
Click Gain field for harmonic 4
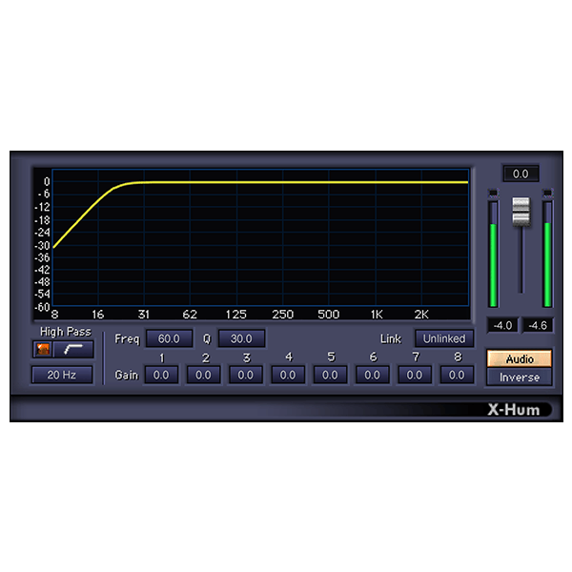coord(288,375)
